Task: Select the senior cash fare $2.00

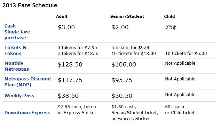Action: coord(120,27)
